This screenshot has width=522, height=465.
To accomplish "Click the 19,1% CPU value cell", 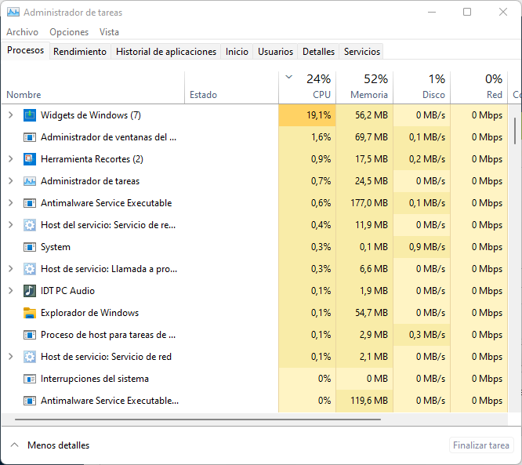I will (x=307, y=115).
